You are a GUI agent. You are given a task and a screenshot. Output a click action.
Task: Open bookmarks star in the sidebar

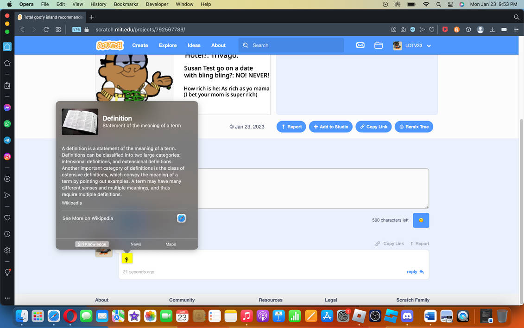click(x=7, y=63)
